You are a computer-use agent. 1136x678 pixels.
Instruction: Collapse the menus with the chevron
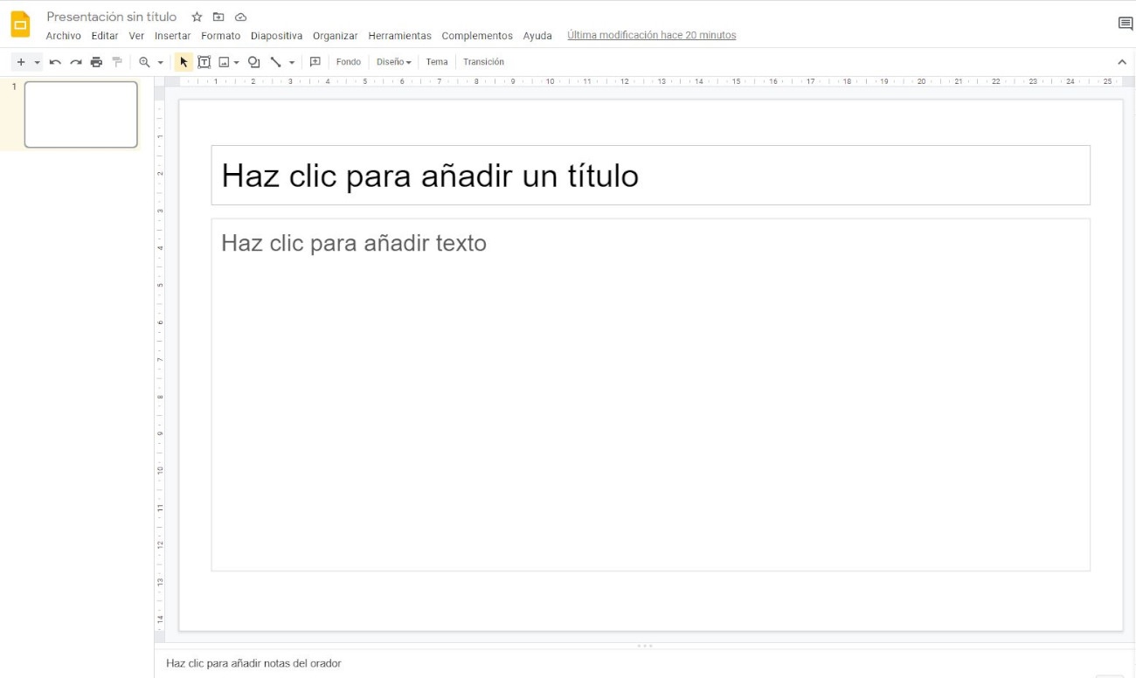point(1122,62)
